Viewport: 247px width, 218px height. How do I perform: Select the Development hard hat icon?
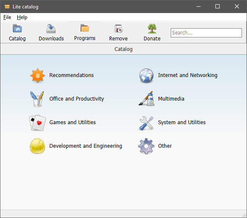(x=38, y=146)
